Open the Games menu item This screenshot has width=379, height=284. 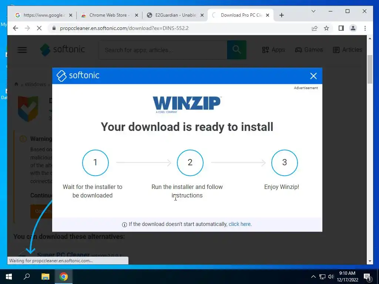309,50
